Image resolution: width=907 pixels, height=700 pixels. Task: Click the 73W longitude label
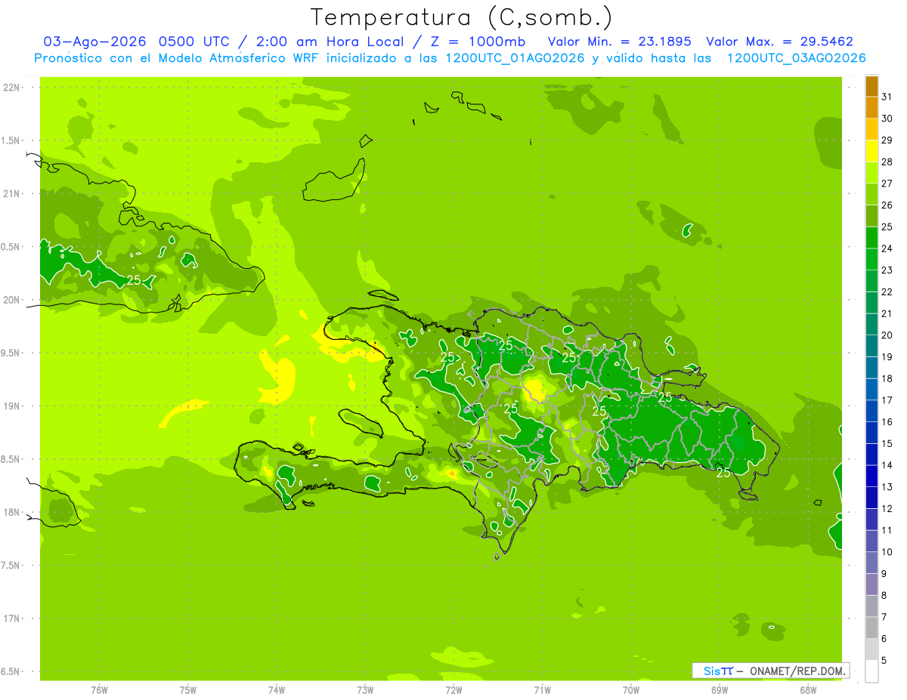click(365, 690)
